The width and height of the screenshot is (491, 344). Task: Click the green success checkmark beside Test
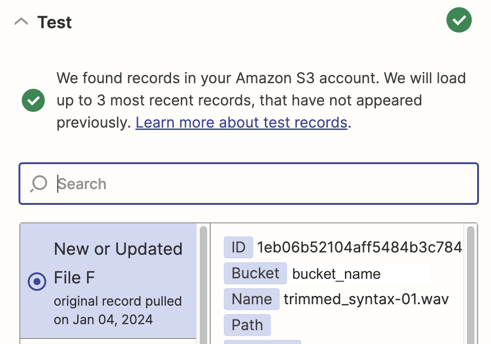pos(459,20)
